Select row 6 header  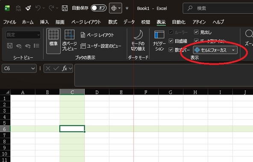pyautogui.click(x=5, y=129)
